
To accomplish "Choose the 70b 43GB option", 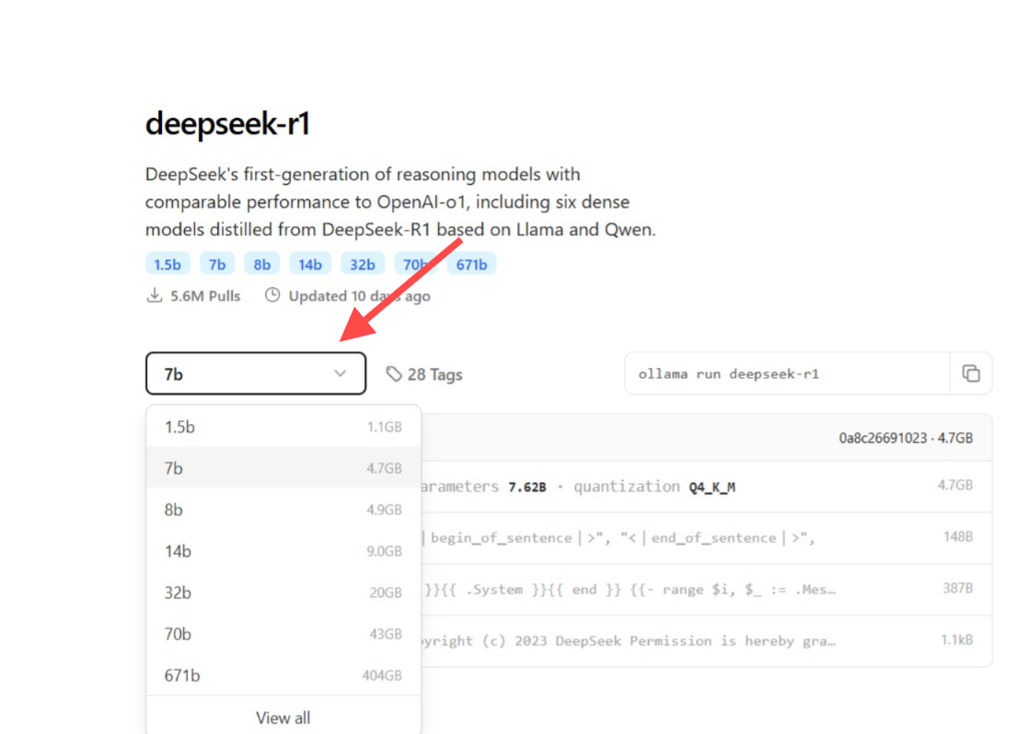I will [x=283, y=634].
